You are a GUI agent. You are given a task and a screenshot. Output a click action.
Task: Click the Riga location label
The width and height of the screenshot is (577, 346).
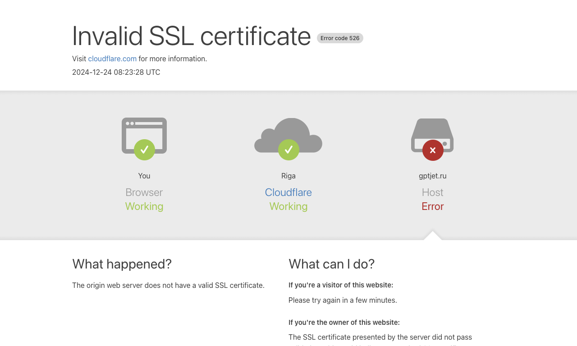(x=288, y=176)
